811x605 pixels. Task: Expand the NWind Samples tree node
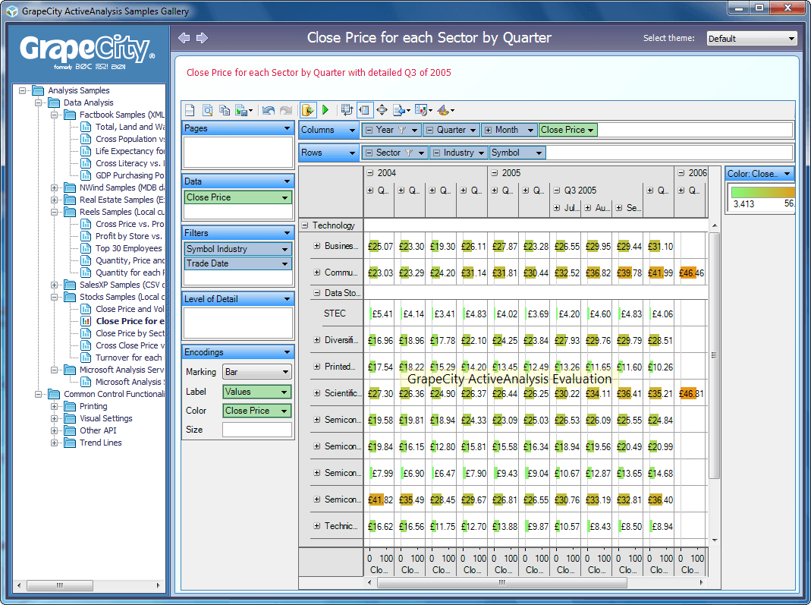55,187
